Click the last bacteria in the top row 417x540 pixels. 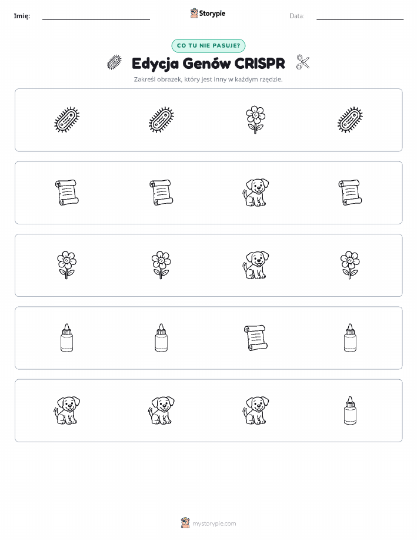click(x=350, y=120)
